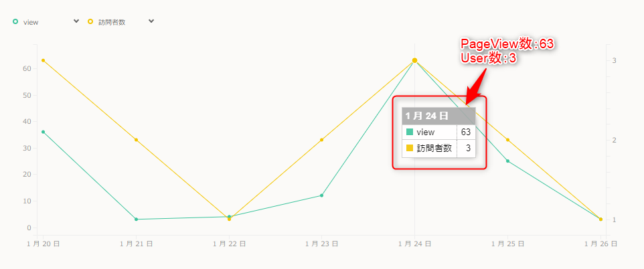Click the yellow visitor point on 1月20日
The width and height of the screenshot is (644, 269).
point(43,60)
